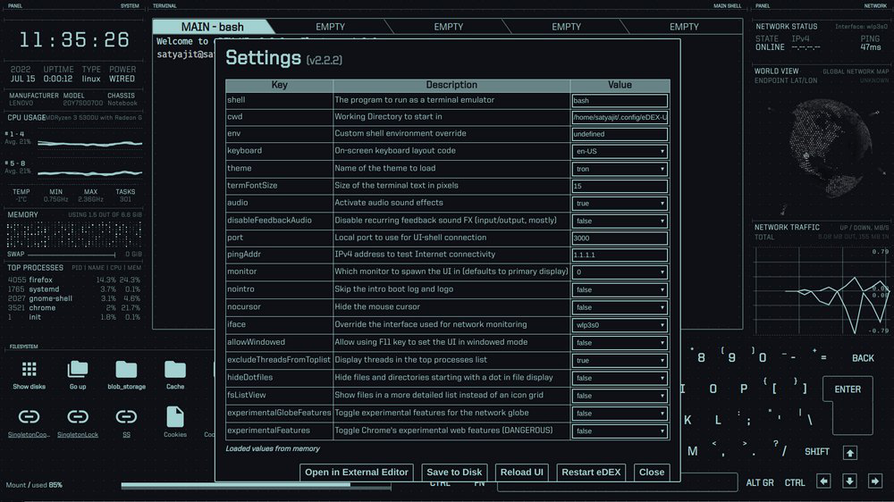Open the monitor dropdown showing 0
The width and height of the screenshot is (894, 502).
(620, 272)
